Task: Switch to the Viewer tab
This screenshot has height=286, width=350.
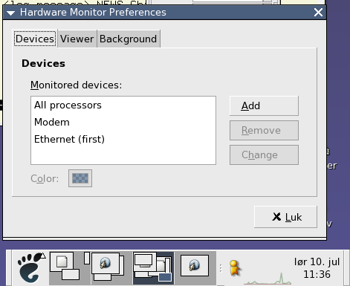Action: point(77,39)
